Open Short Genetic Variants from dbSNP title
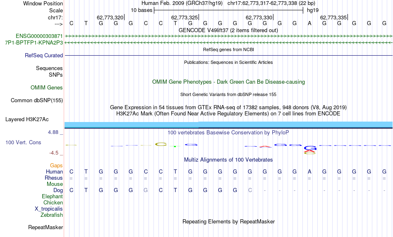The image size is (393, 237). [x=228, y=94]
